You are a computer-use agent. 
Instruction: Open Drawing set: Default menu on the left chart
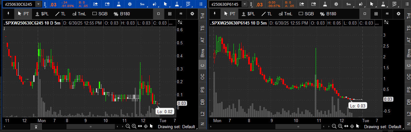(x=176, y=127)
